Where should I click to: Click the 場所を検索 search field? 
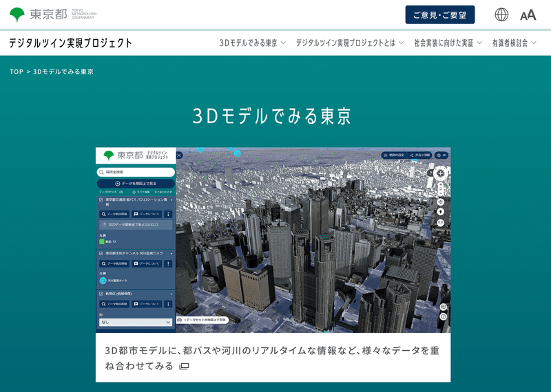click(x=136, y=172)
